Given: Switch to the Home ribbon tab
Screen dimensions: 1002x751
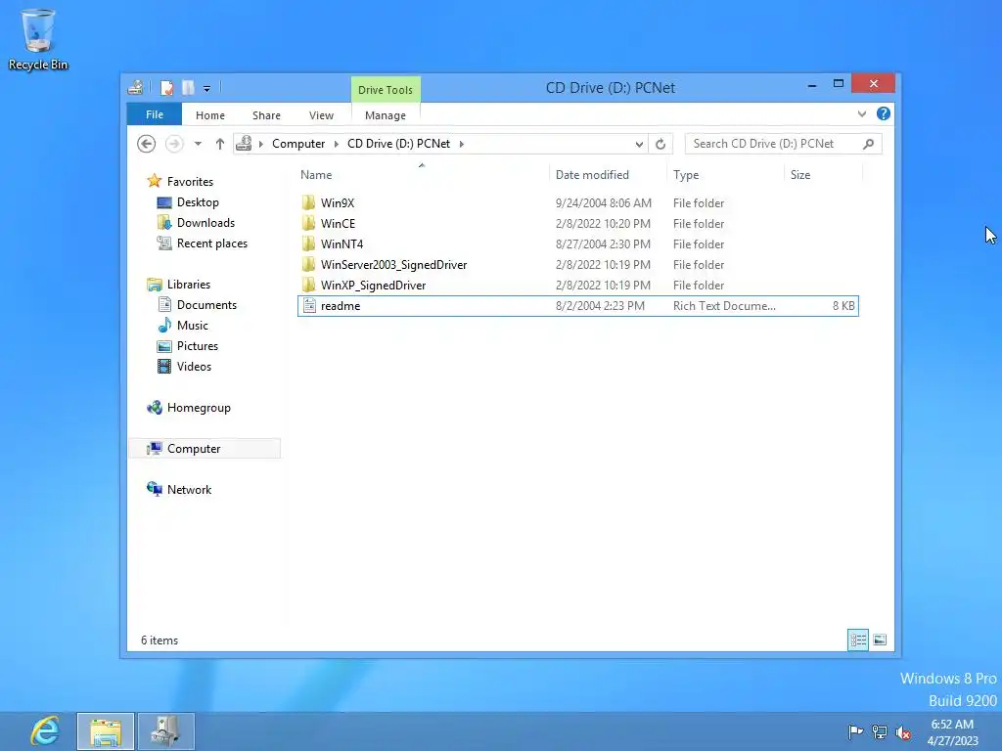Looking at the screenshot, I should coord(210,115).
